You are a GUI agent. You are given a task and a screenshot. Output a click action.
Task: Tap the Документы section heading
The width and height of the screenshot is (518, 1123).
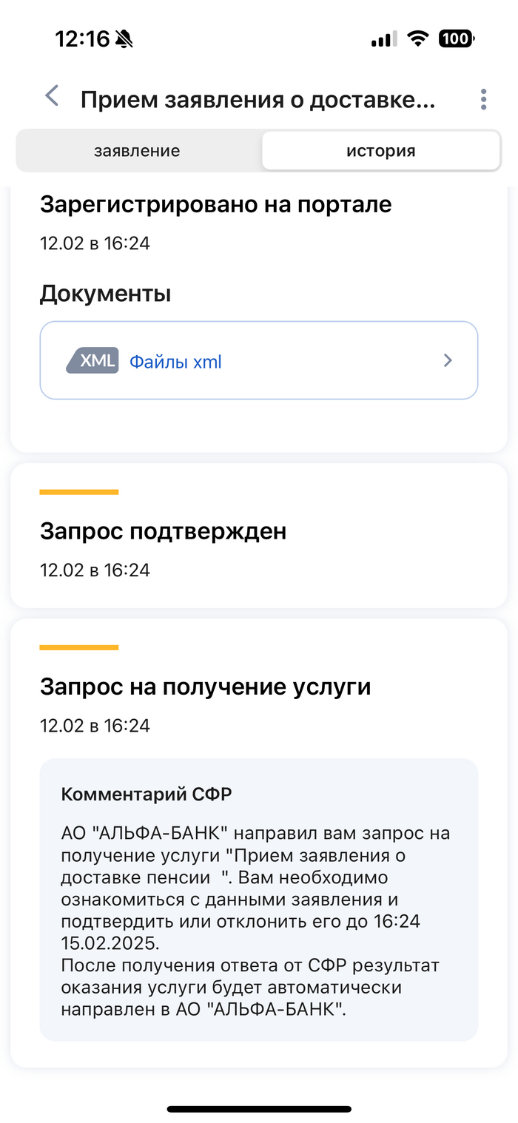105,294
